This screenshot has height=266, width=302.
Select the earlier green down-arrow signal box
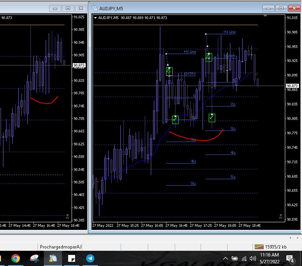click(x=169, y=72)
